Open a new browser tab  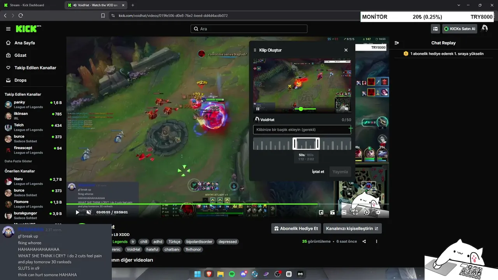click(x=133, y=5)
